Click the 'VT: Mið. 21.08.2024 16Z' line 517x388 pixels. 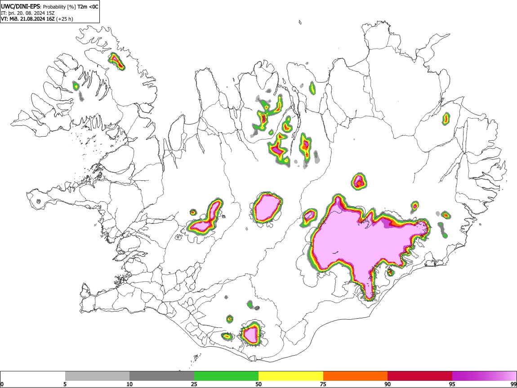click(28, 19)
